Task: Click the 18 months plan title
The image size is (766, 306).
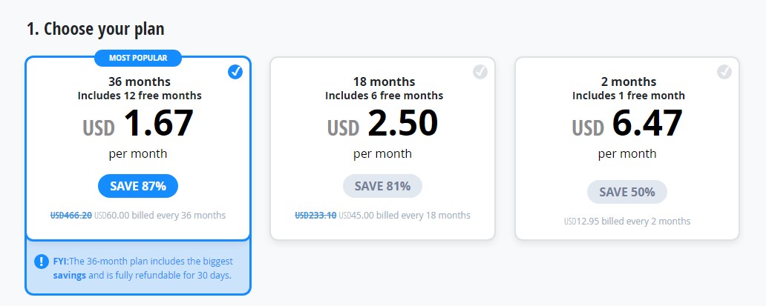Action: click(384, 82)
